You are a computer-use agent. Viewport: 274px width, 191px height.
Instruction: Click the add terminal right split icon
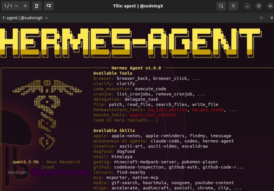pyautogui.click(x=37, y=6)
